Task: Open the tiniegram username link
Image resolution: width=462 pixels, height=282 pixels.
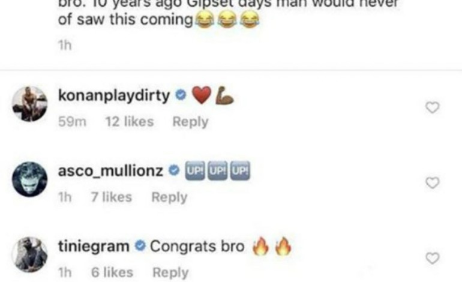Action: click(x=94, y=247)
